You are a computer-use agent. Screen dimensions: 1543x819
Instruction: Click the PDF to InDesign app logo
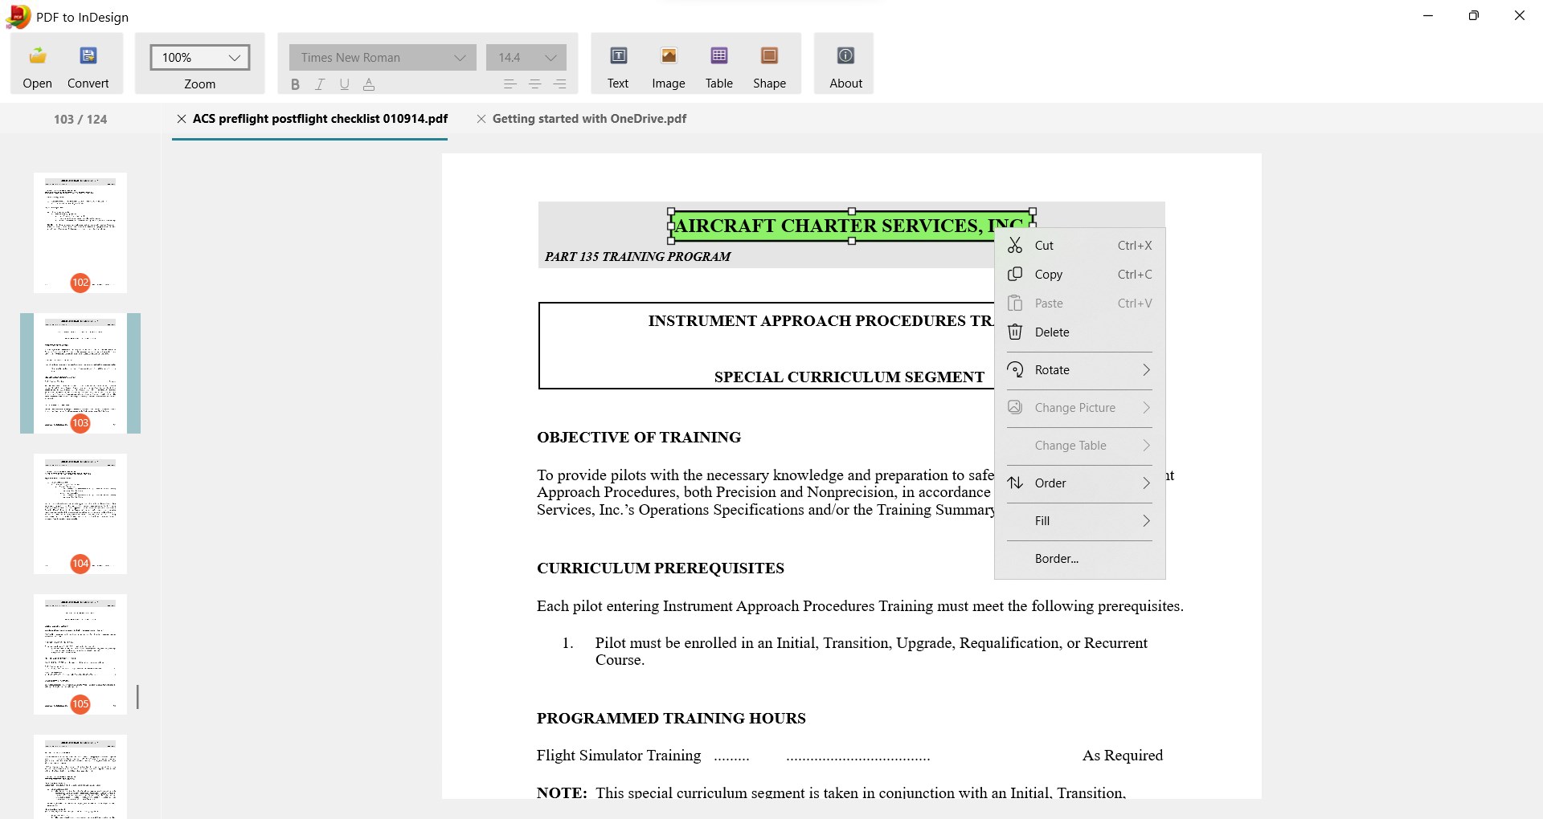[18, 16]
